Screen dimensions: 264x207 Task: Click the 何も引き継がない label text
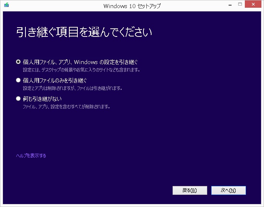(x=42, y=99)
